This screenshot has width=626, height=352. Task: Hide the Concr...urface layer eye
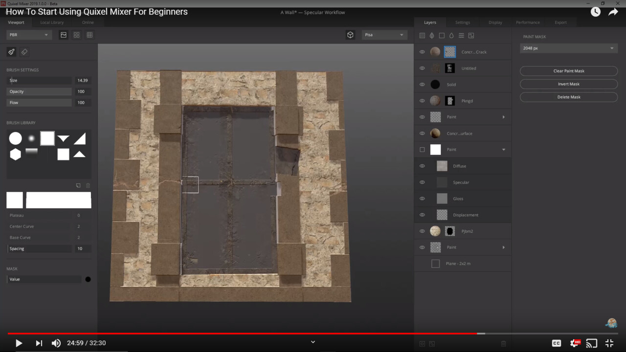tap(422, 133)
